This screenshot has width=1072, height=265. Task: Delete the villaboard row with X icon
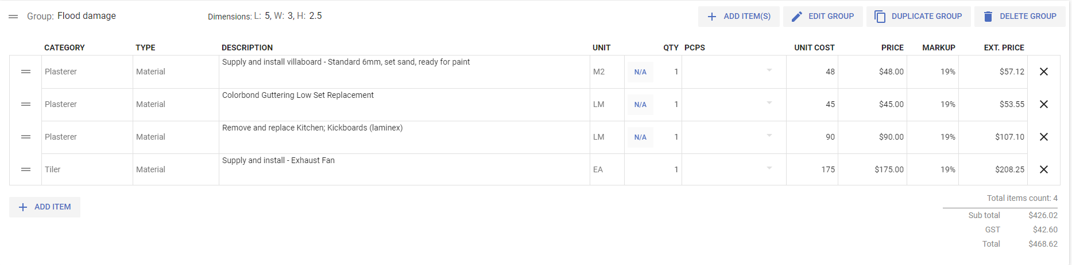[1044, 72]
